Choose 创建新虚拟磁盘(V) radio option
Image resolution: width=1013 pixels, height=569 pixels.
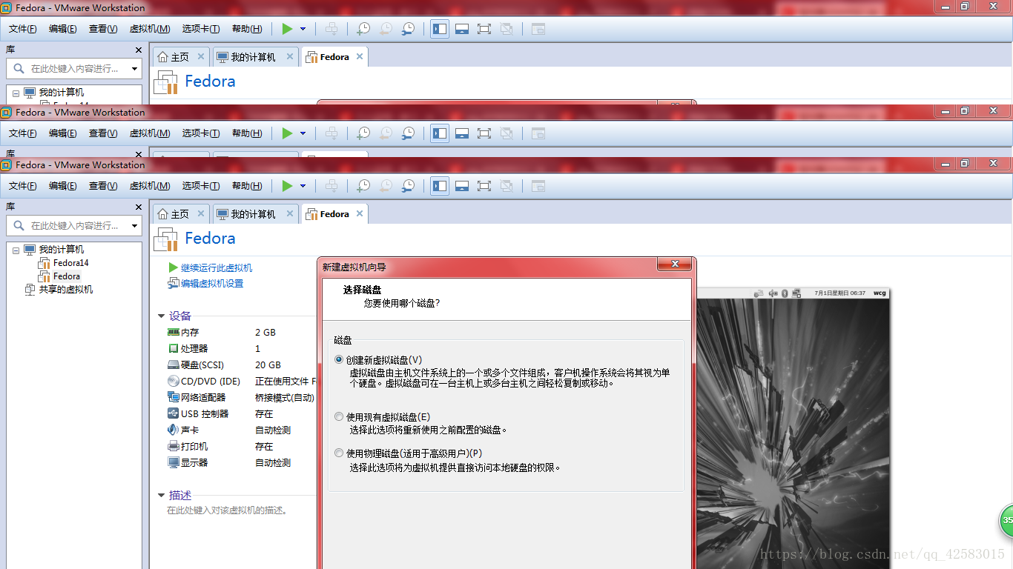tap(339, 359)
